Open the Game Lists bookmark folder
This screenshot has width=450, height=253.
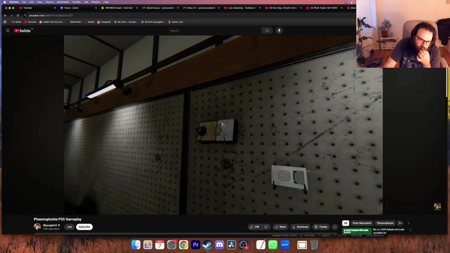176,22
